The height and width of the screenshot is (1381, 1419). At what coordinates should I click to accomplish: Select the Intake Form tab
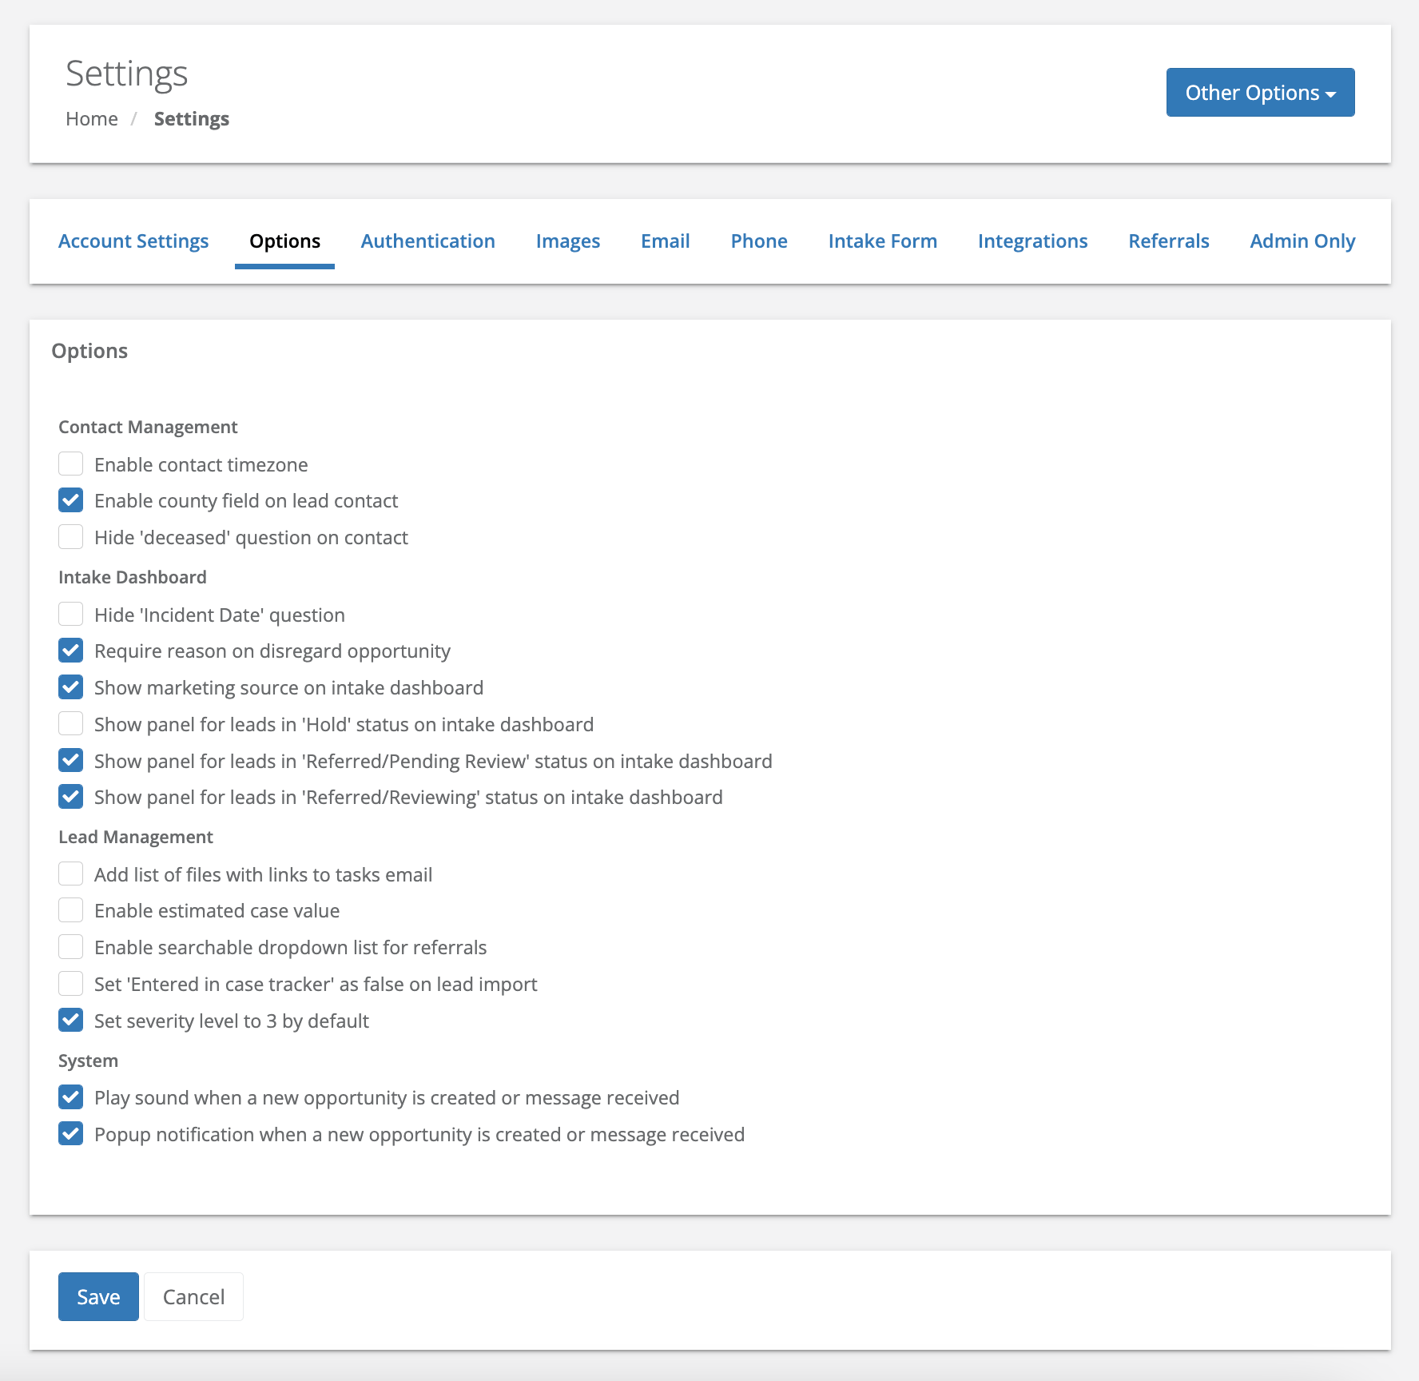tap(882, 241)
